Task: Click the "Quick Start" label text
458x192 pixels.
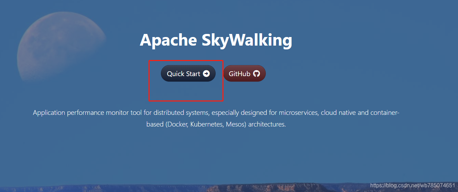Action: click(x=184, y=74)
